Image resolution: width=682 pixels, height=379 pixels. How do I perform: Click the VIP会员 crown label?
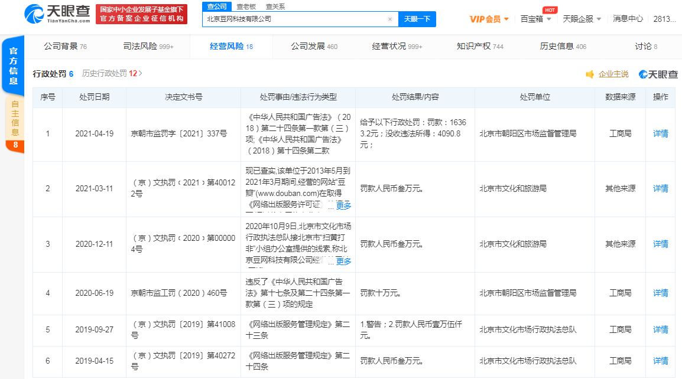click(485, 18)
